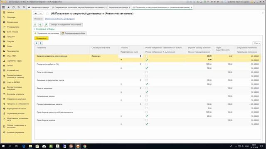Open Производство section in sidebar
This screenshot has height=149, width=266.
click(13, 51)
